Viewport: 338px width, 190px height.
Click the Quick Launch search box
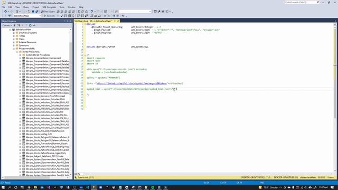[302, 2]
